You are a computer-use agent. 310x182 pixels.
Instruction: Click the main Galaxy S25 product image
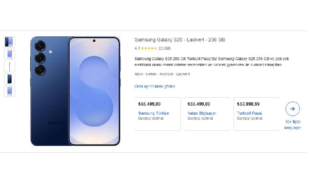pos(75,91)
